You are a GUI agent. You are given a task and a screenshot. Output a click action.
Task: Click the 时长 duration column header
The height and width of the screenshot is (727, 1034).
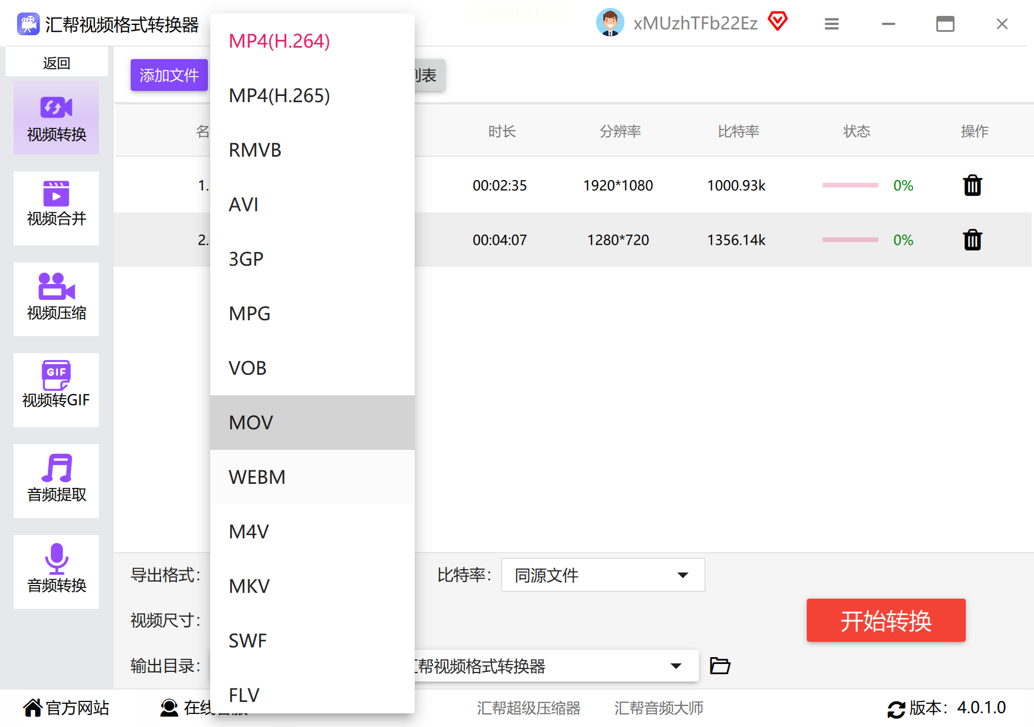click(x=502, y=132)
